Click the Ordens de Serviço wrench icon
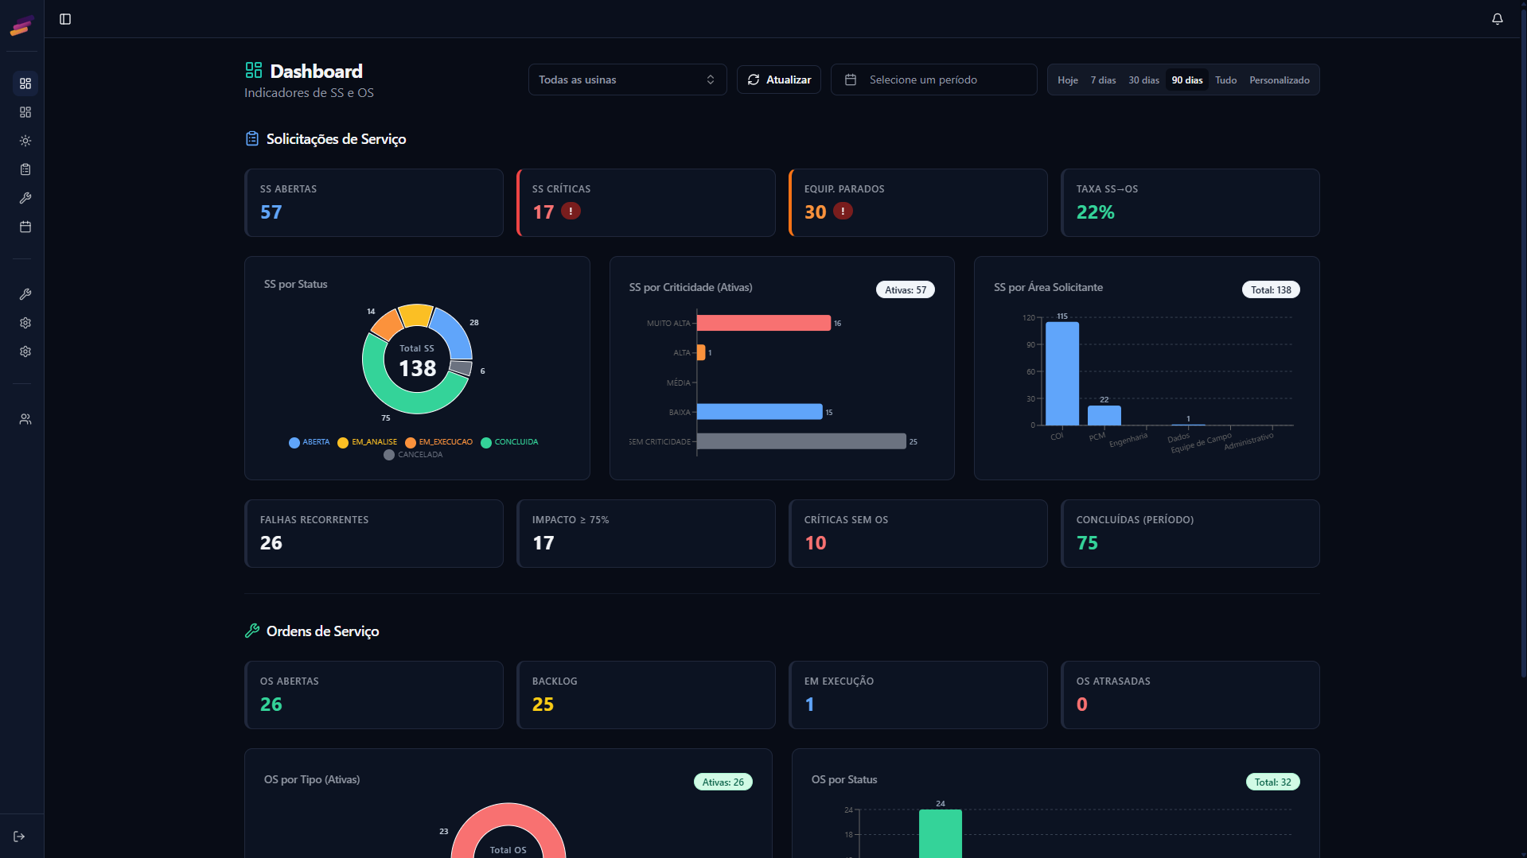Screen dimensions: 1527x858 pyautogui.click(x=252, y=631)
